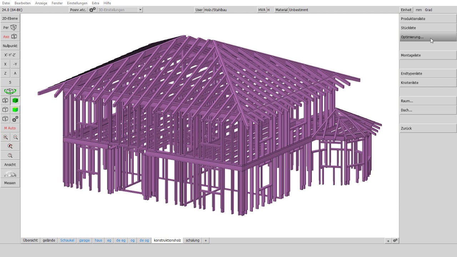
Task: Open gear settings next to Posnr.etc.
Action: 92,10
